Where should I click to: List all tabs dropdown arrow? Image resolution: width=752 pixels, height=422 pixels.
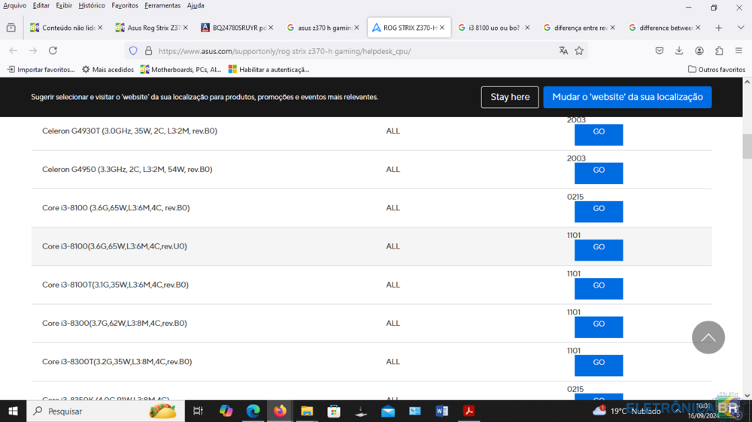(741, 28)
